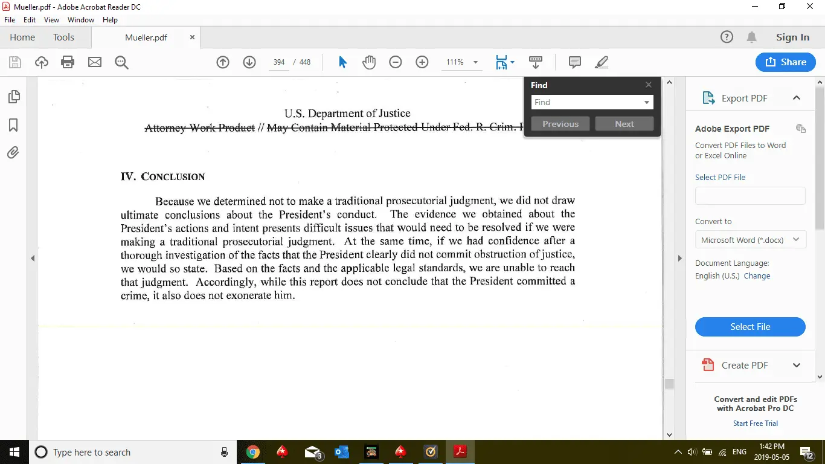Click Start Free Trial link
This screenshot has height=464, width=825.
point(756,424)
